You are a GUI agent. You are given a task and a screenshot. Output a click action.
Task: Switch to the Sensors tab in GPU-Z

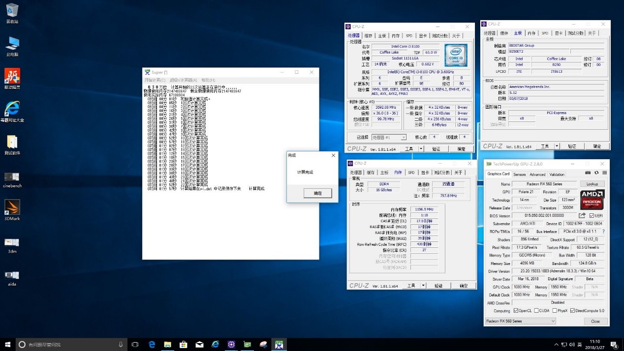(x=520, y=174)
